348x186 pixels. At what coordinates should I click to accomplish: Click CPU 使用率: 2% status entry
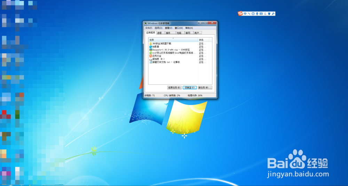pyautogui.click(x=172, y=95)
